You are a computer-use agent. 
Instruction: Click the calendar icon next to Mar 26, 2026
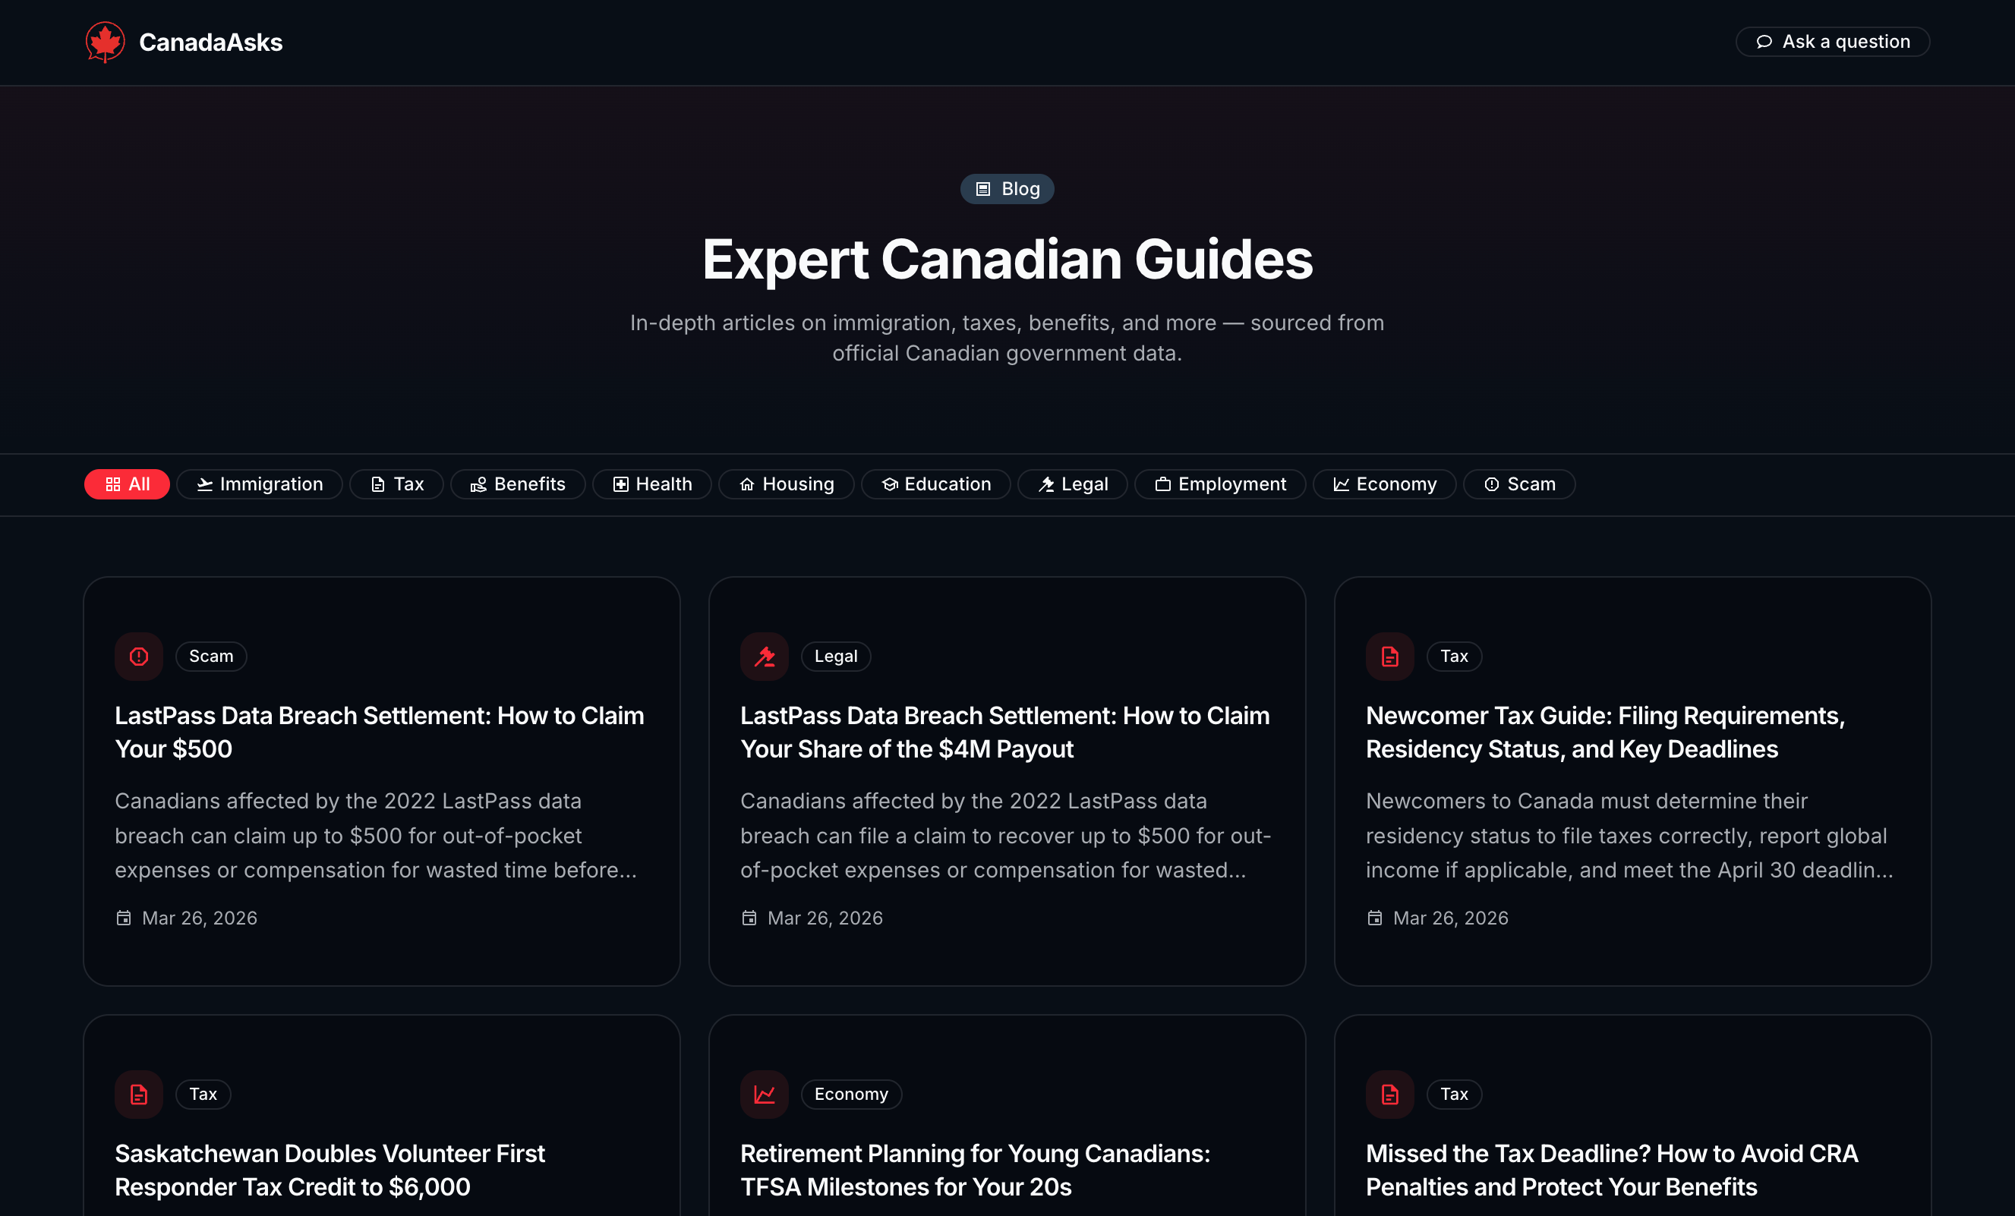[x=124, y=918]
